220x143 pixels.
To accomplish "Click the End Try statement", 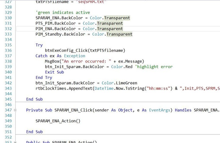I will point(44,77).
